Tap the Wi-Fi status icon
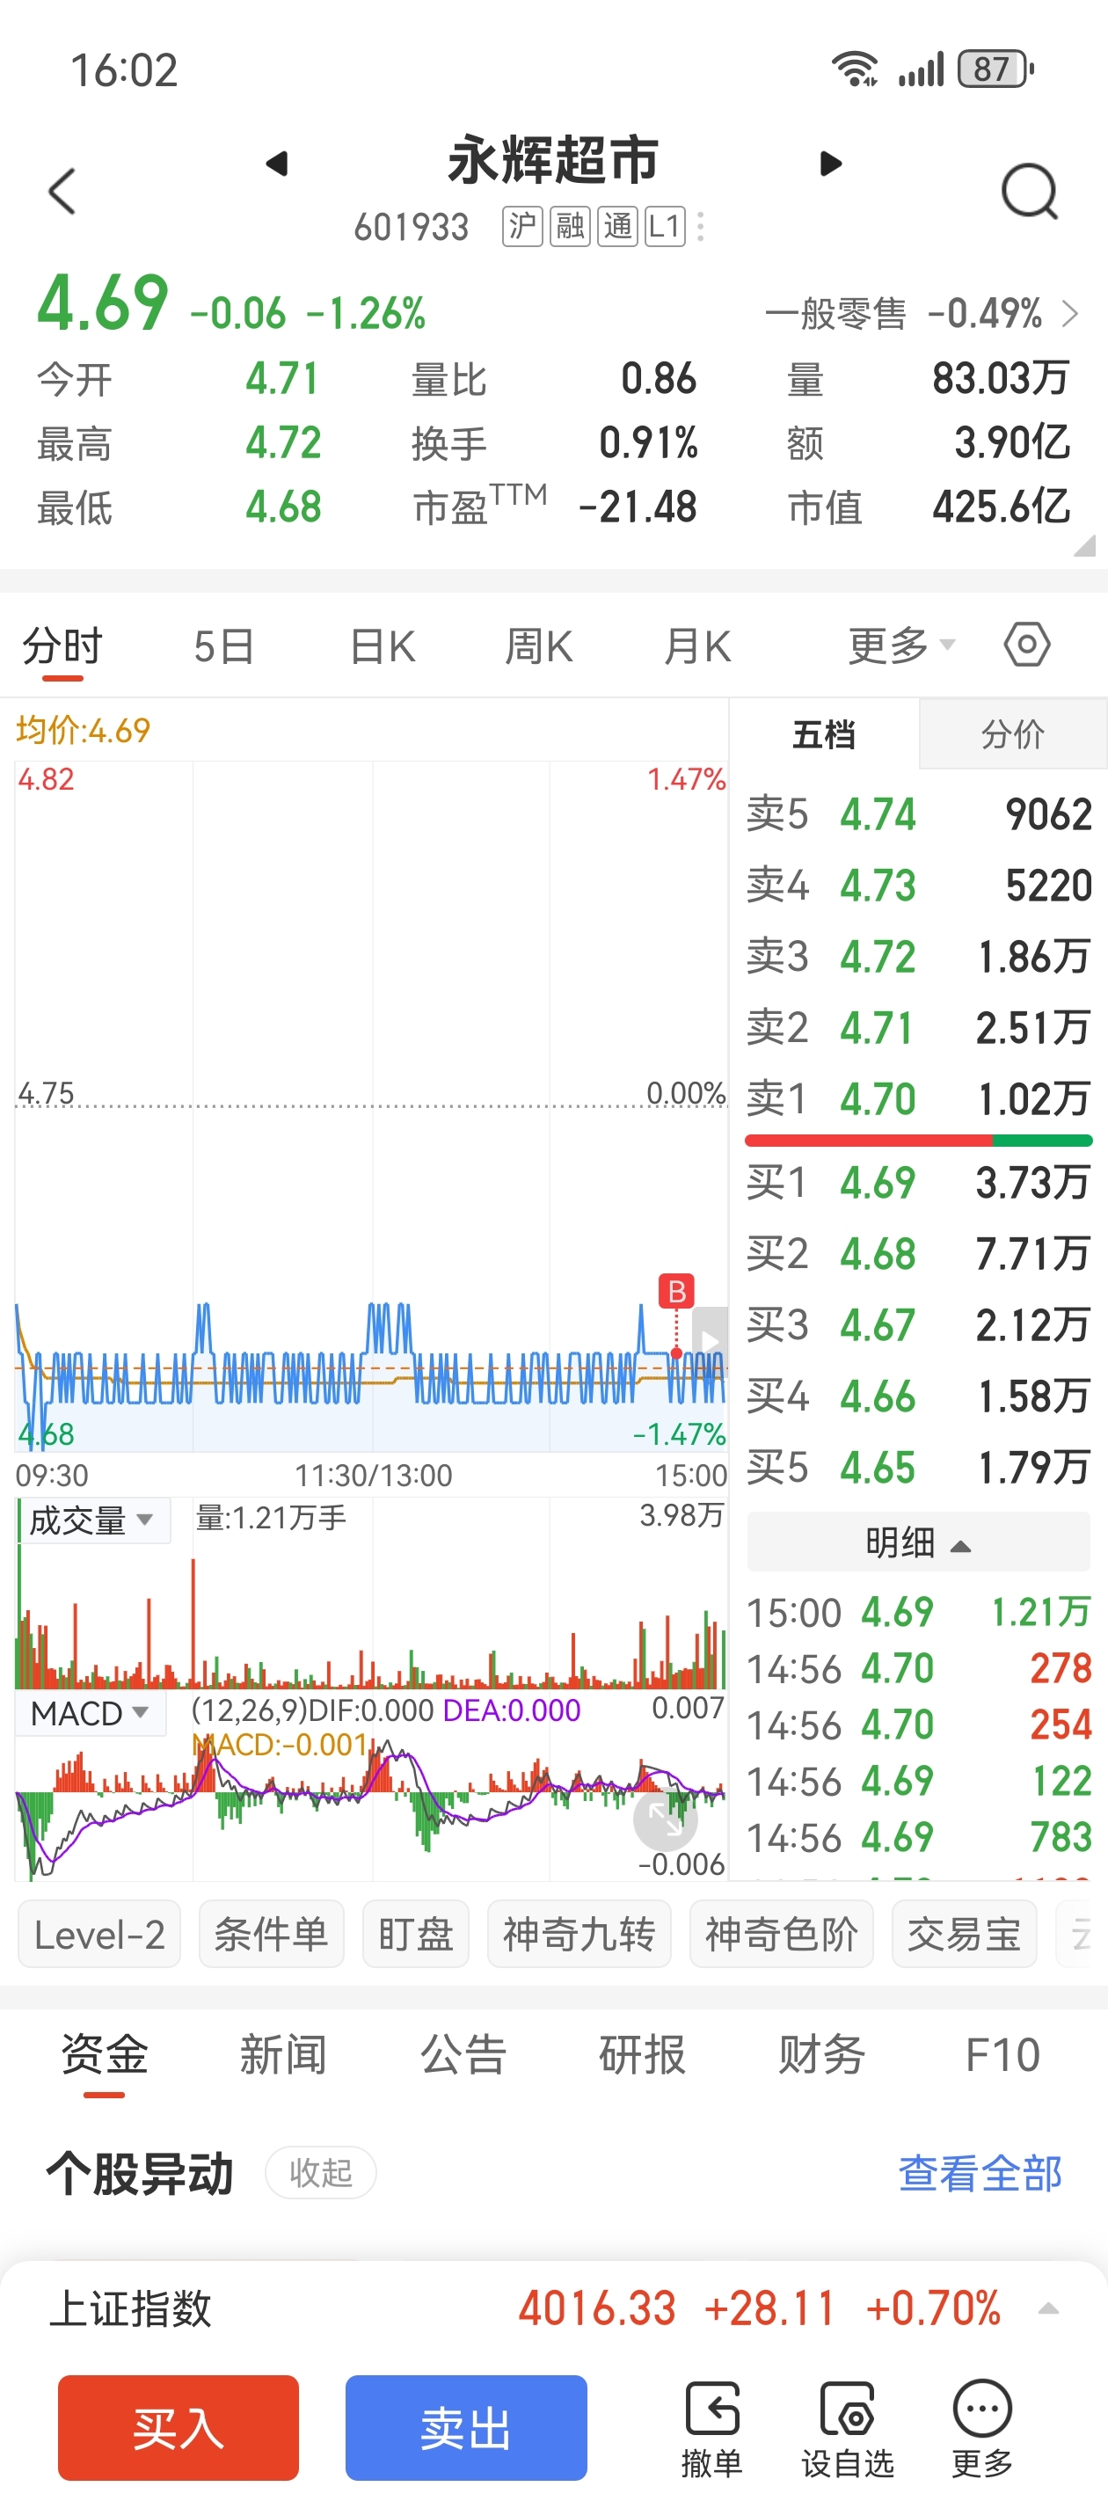Viewport: 1108px width, 2501px height. coord(855,69)
